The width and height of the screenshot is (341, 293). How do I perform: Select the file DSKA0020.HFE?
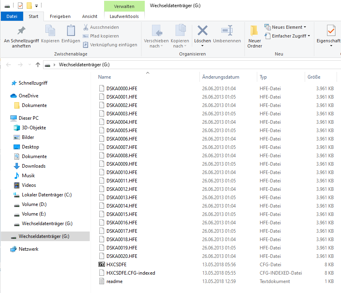(x=122, y=256)
